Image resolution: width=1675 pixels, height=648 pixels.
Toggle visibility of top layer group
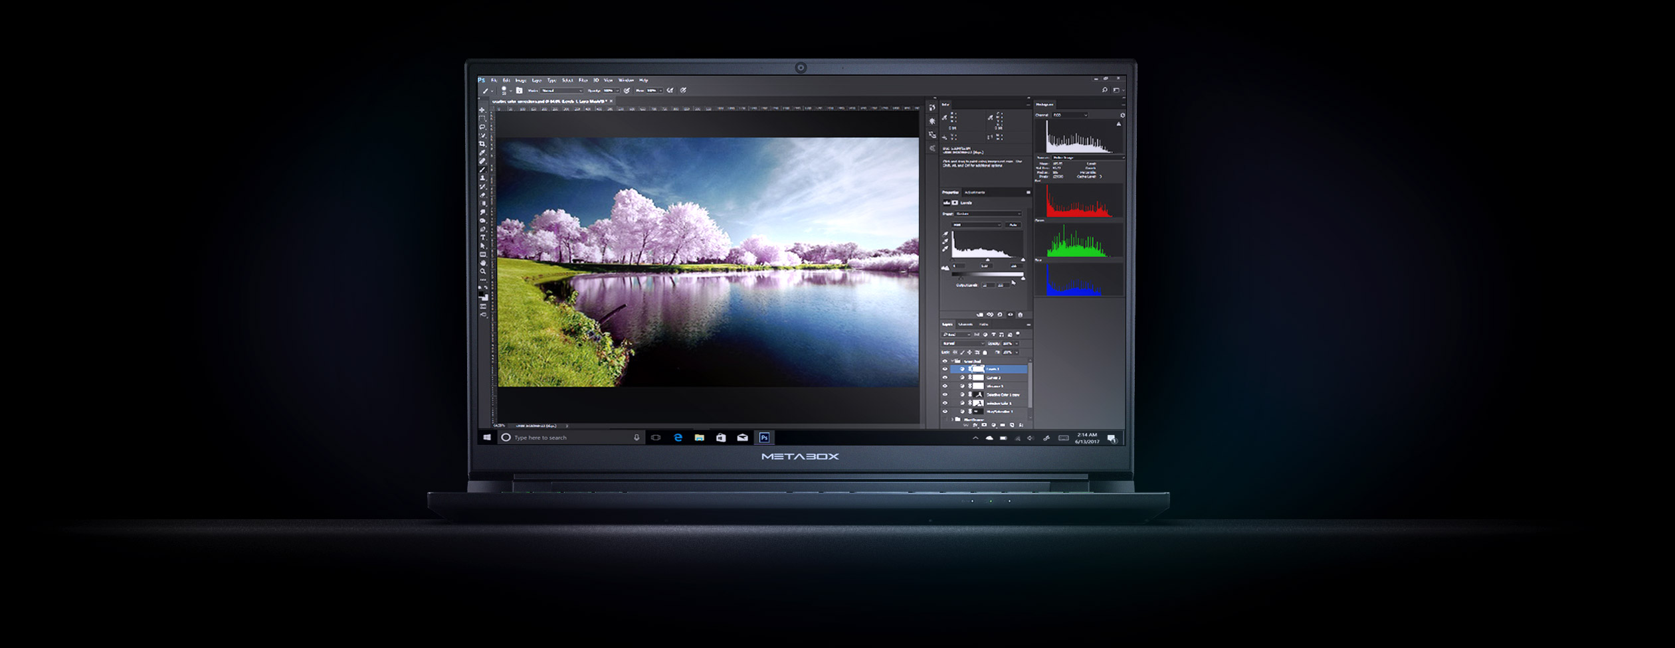tap(945, 361)
